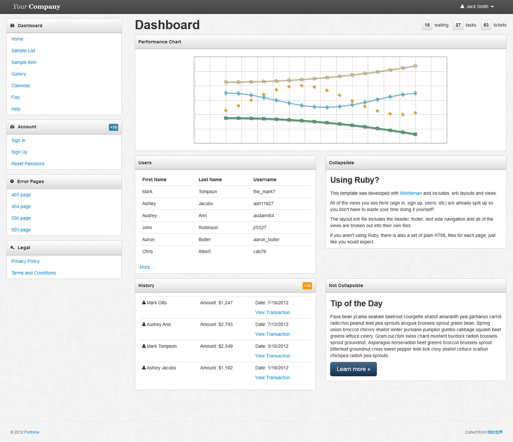The height and width of the screenshot is (442, 513).
Task: Click the 27 tasks counter badge
Action: coord(458,25)
